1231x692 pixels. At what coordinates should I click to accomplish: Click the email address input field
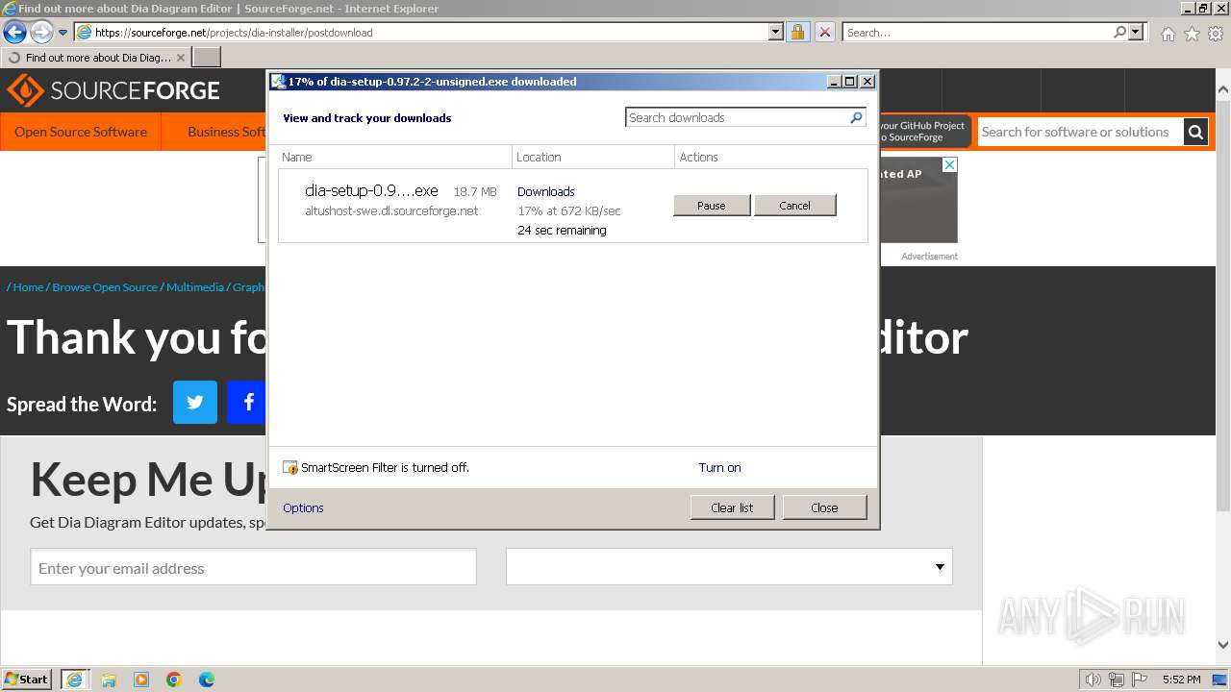254,567
